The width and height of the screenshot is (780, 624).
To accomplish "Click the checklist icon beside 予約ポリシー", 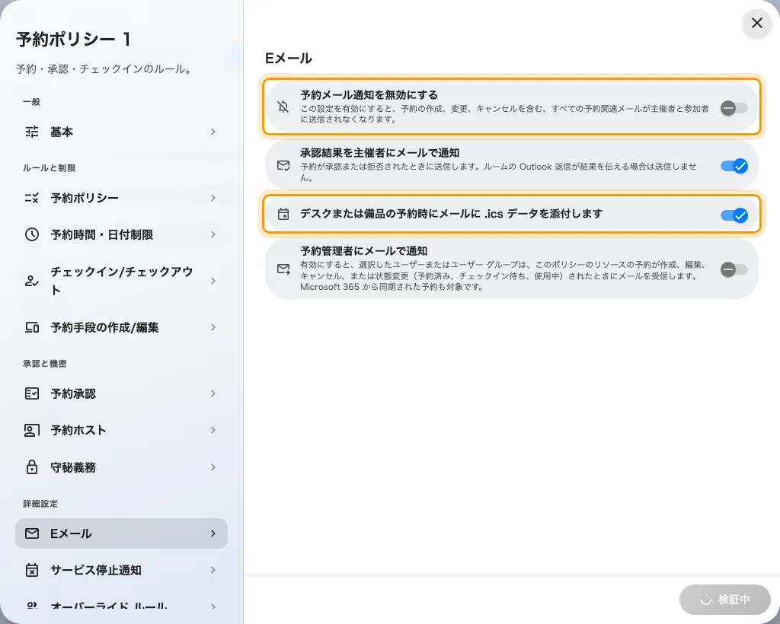I will pyautogui.click(x=32, y=198).
